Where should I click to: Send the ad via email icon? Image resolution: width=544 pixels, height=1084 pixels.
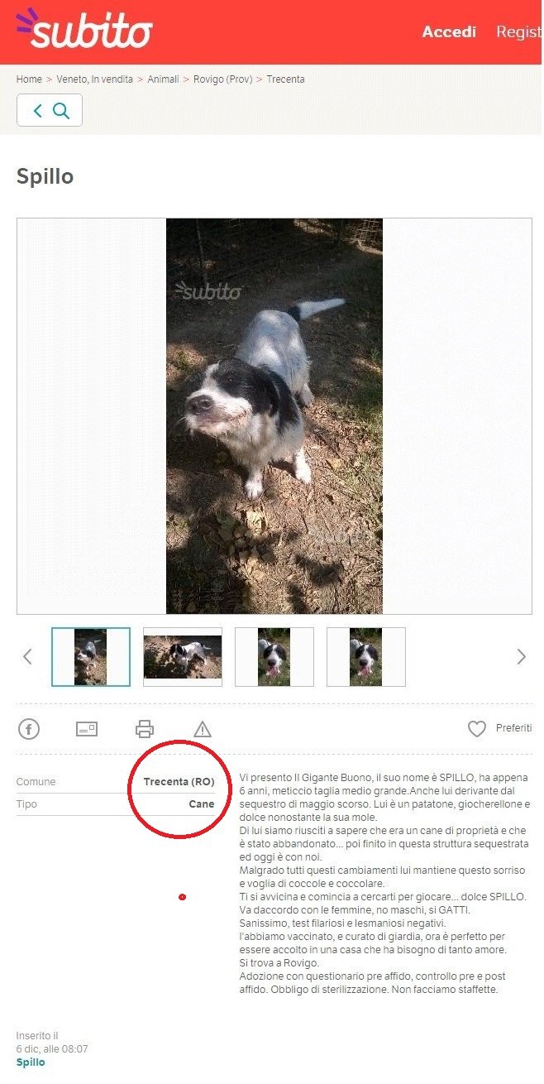pyautogui.click(x=87, y=729)
